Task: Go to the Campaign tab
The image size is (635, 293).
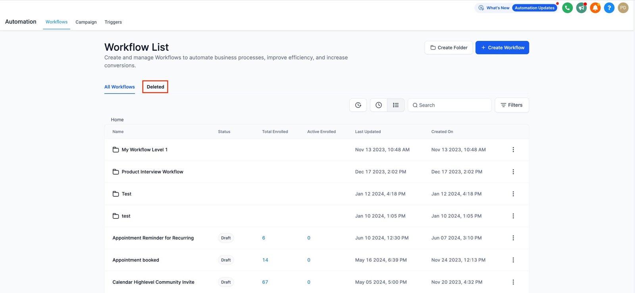Action: [86, 22]
